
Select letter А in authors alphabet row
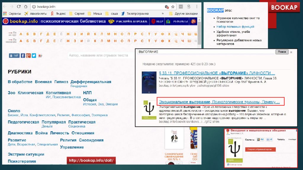[x=21, y=34]
